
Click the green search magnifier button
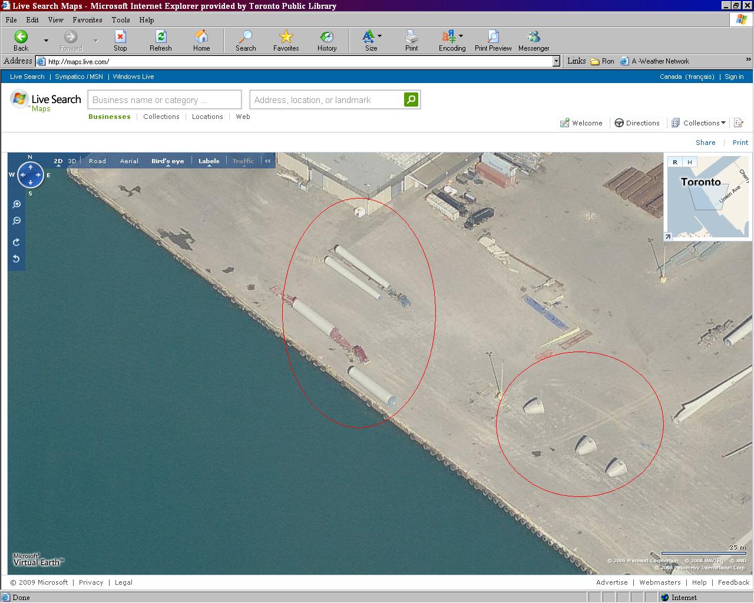411,100
